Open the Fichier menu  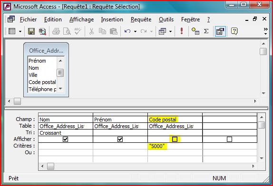28,19
